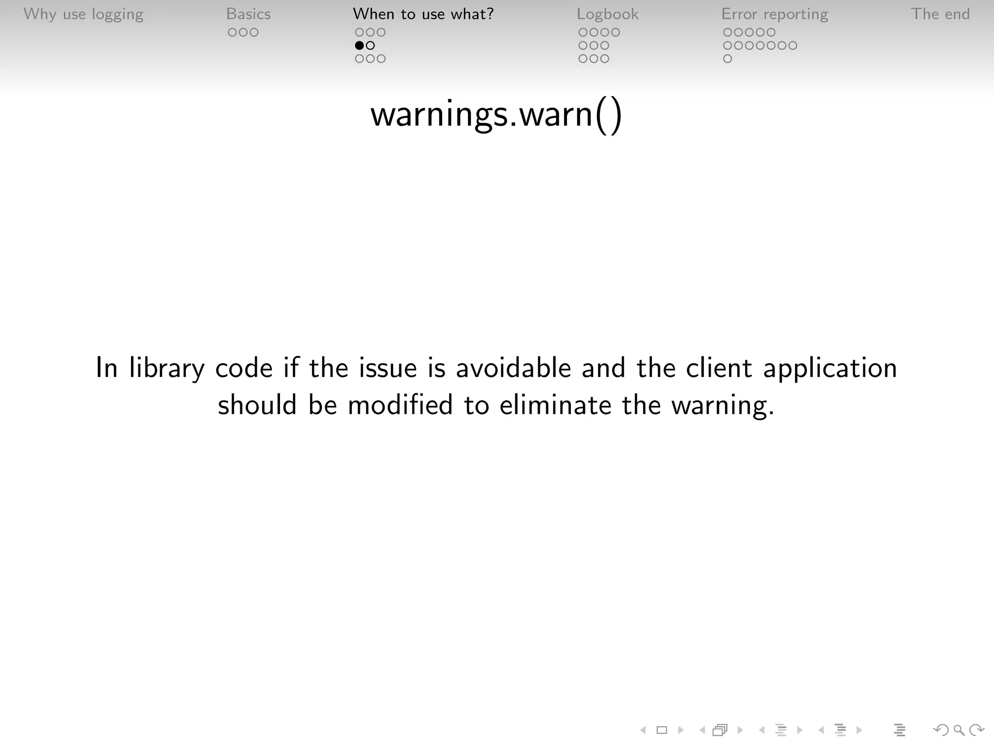Open the 'Why use logging' section
This screenshot has width=994, height=745.
(83, 15)
